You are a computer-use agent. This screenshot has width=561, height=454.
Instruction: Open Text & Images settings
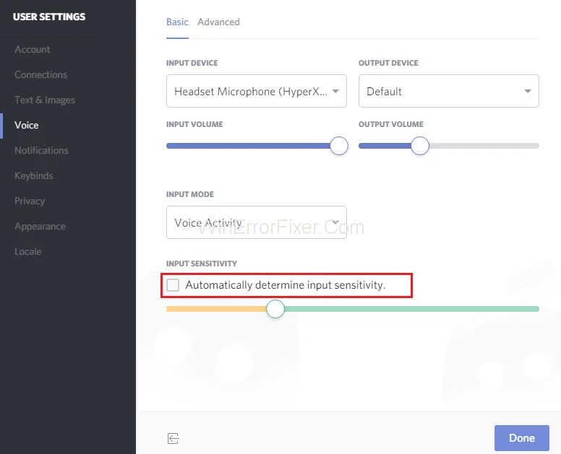click(45, 100)
